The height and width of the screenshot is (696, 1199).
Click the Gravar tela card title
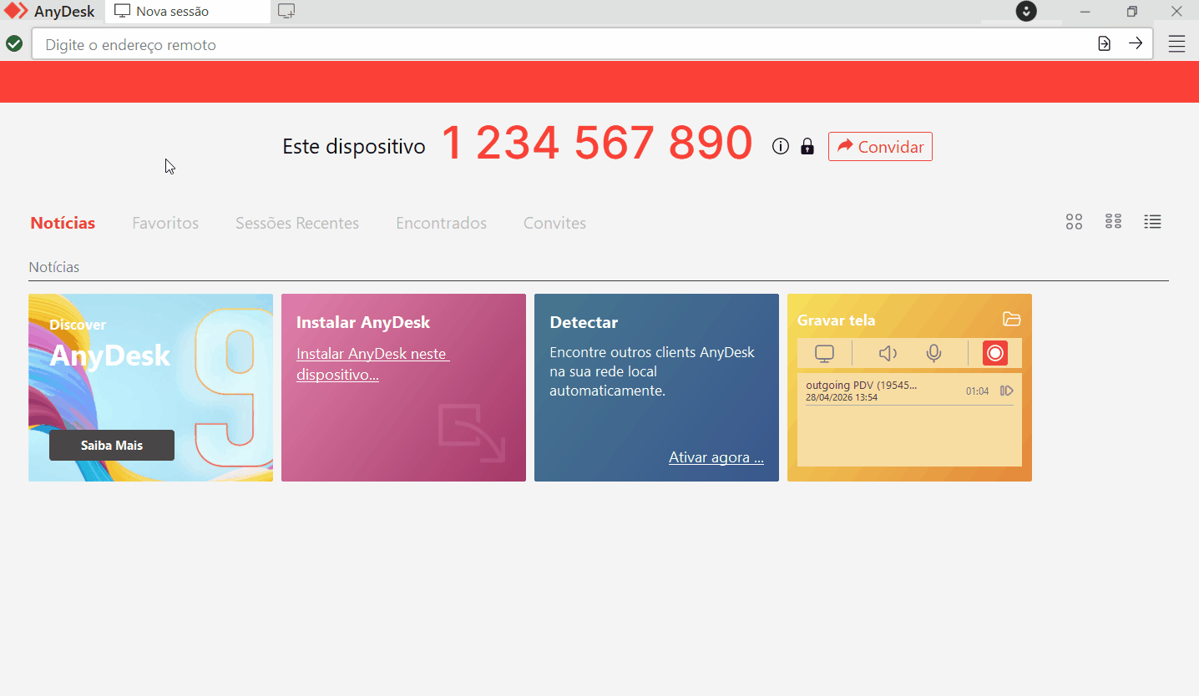pos(836,320)
